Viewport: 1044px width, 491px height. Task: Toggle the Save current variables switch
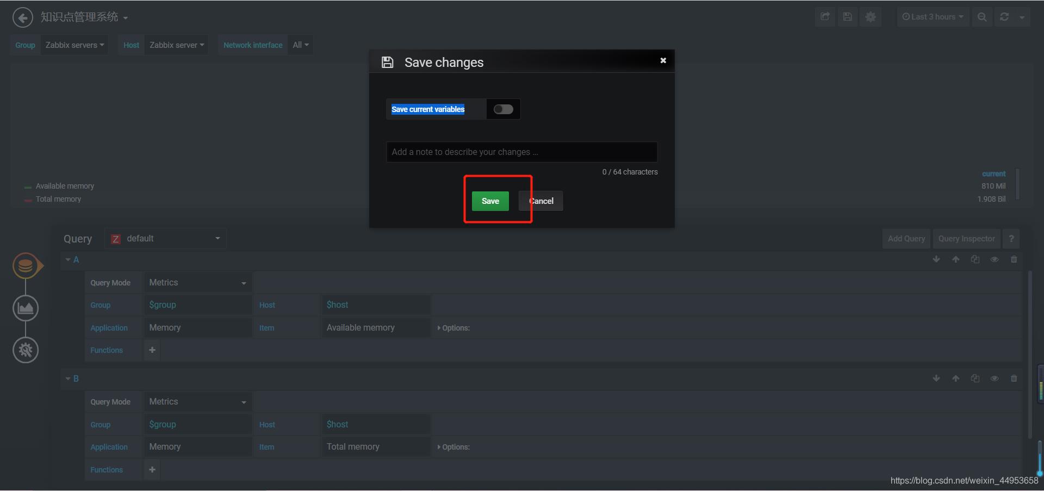point(504,109)
